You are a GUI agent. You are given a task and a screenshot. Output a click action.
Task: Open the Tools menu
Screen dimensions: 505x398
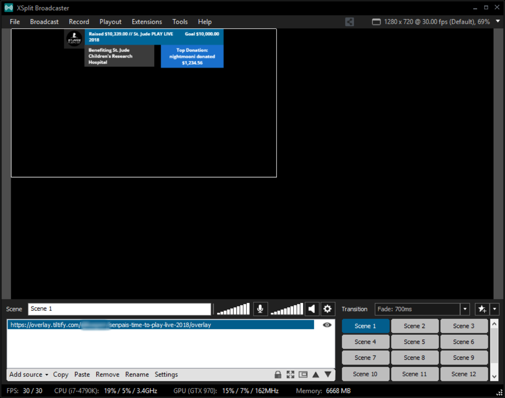(x=180, y=22)
